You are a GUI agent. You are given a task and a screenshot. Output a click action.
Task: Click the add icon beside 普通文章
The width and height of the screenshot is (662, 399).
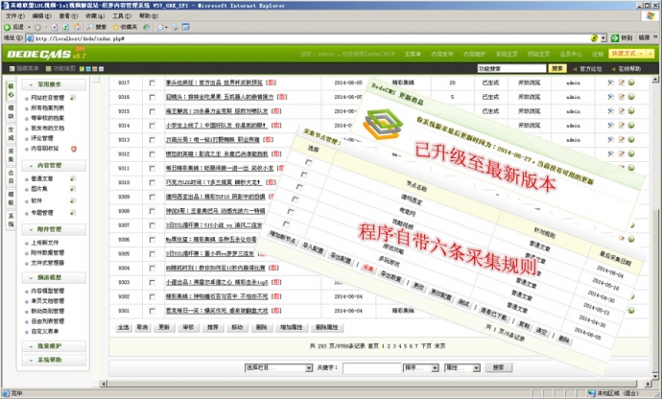(x=73, y=178)
